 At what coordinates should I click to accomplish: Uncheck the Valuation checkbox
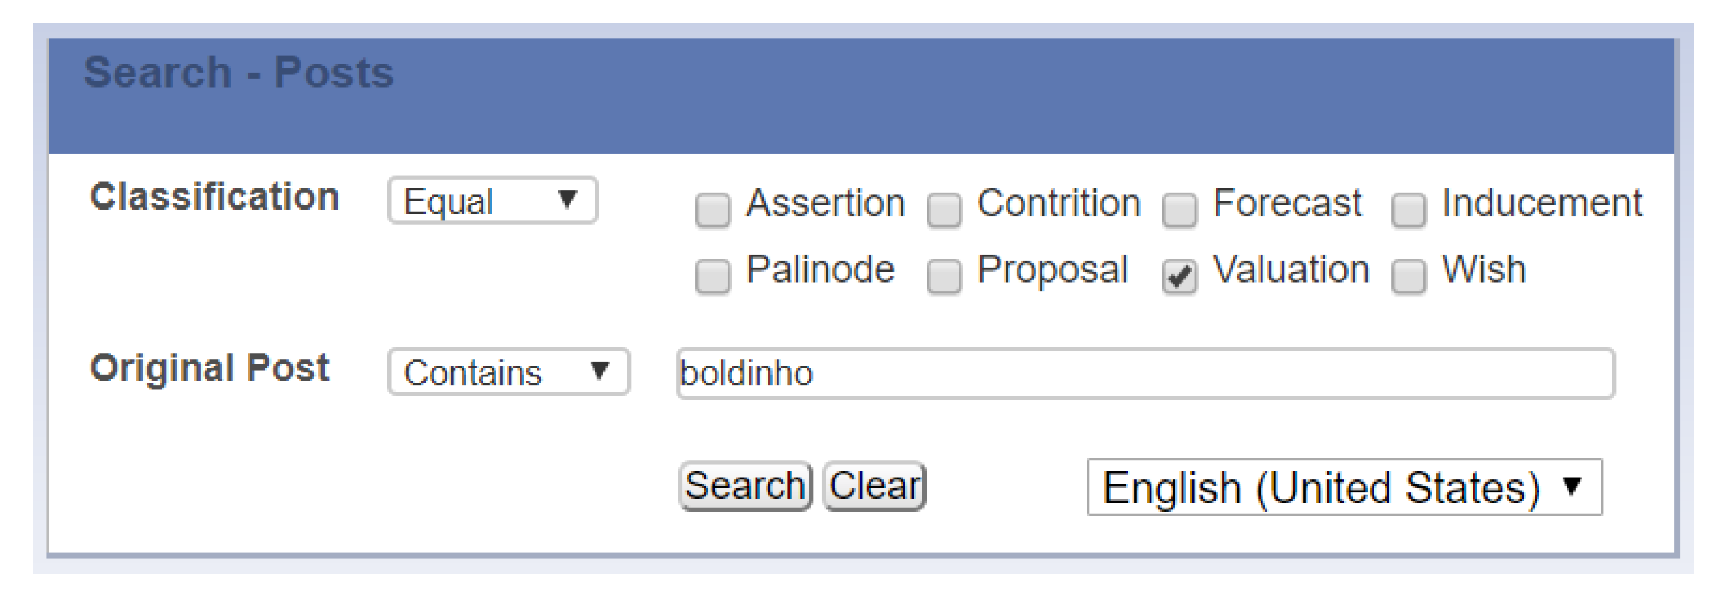click(x=1179, y=275)
